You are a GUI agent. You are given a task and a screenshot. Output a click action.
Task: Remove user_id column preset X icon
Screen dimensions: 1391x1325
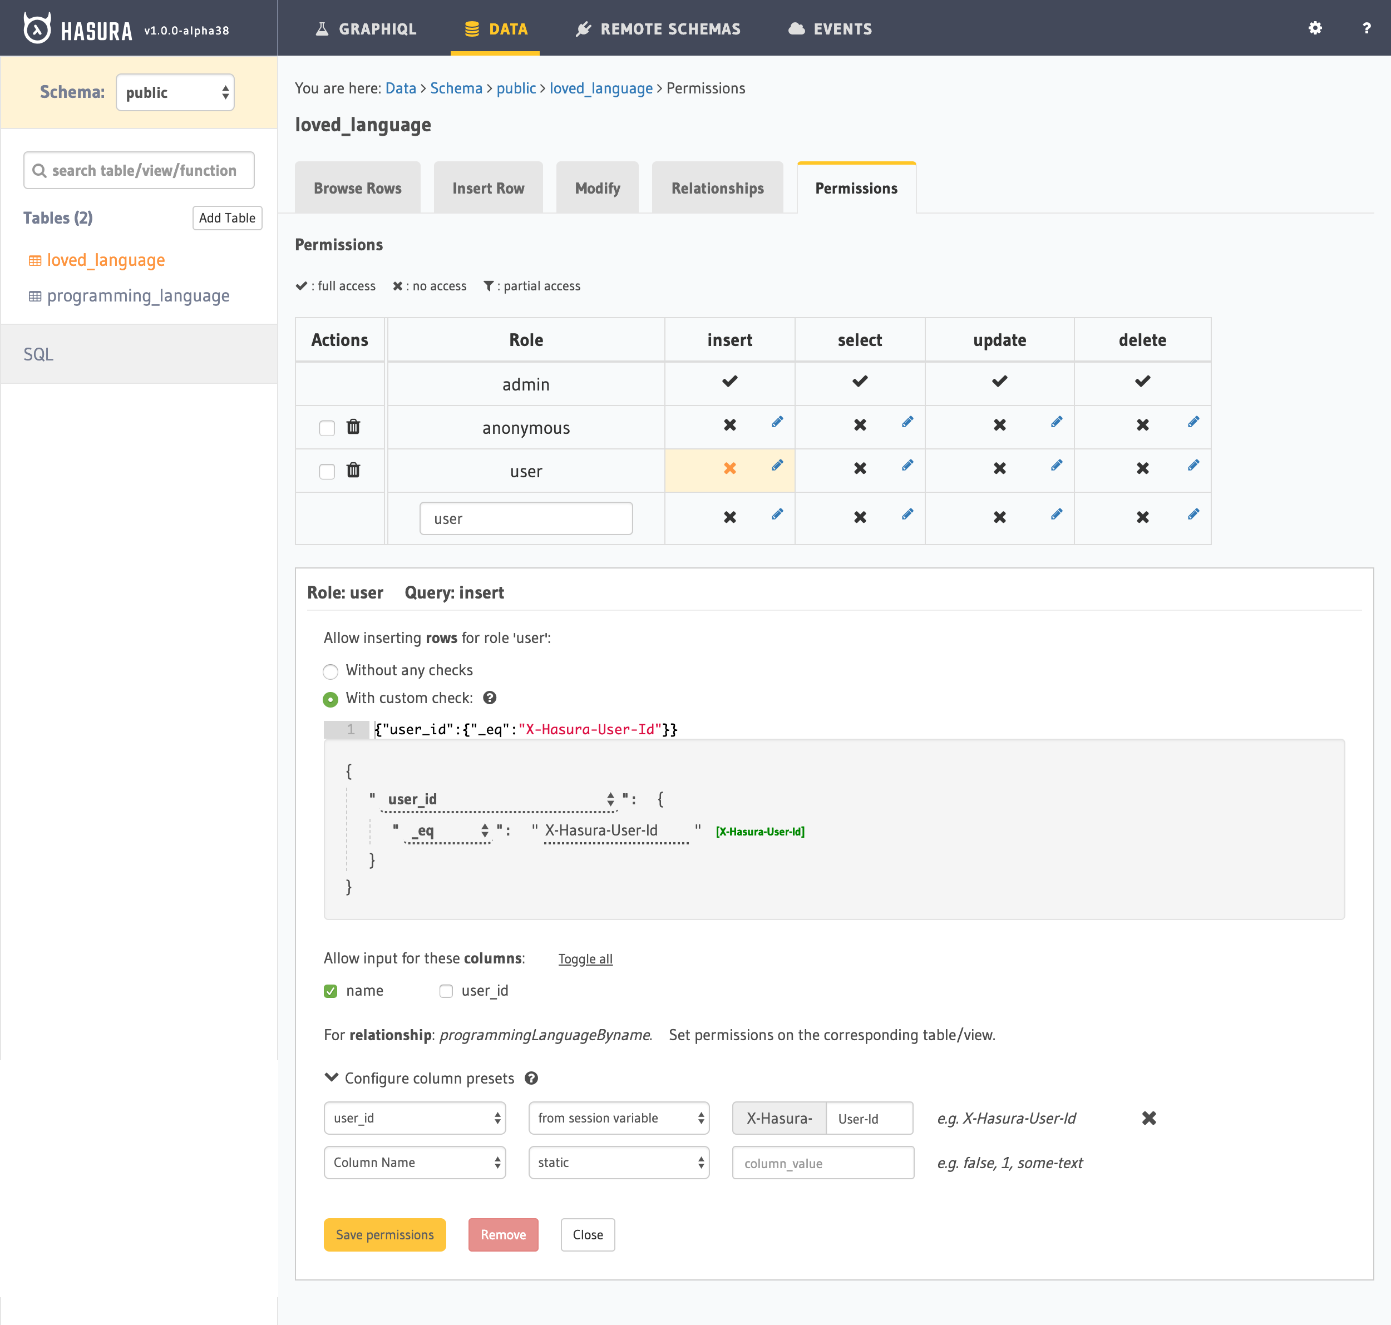pos(1148,1118)
